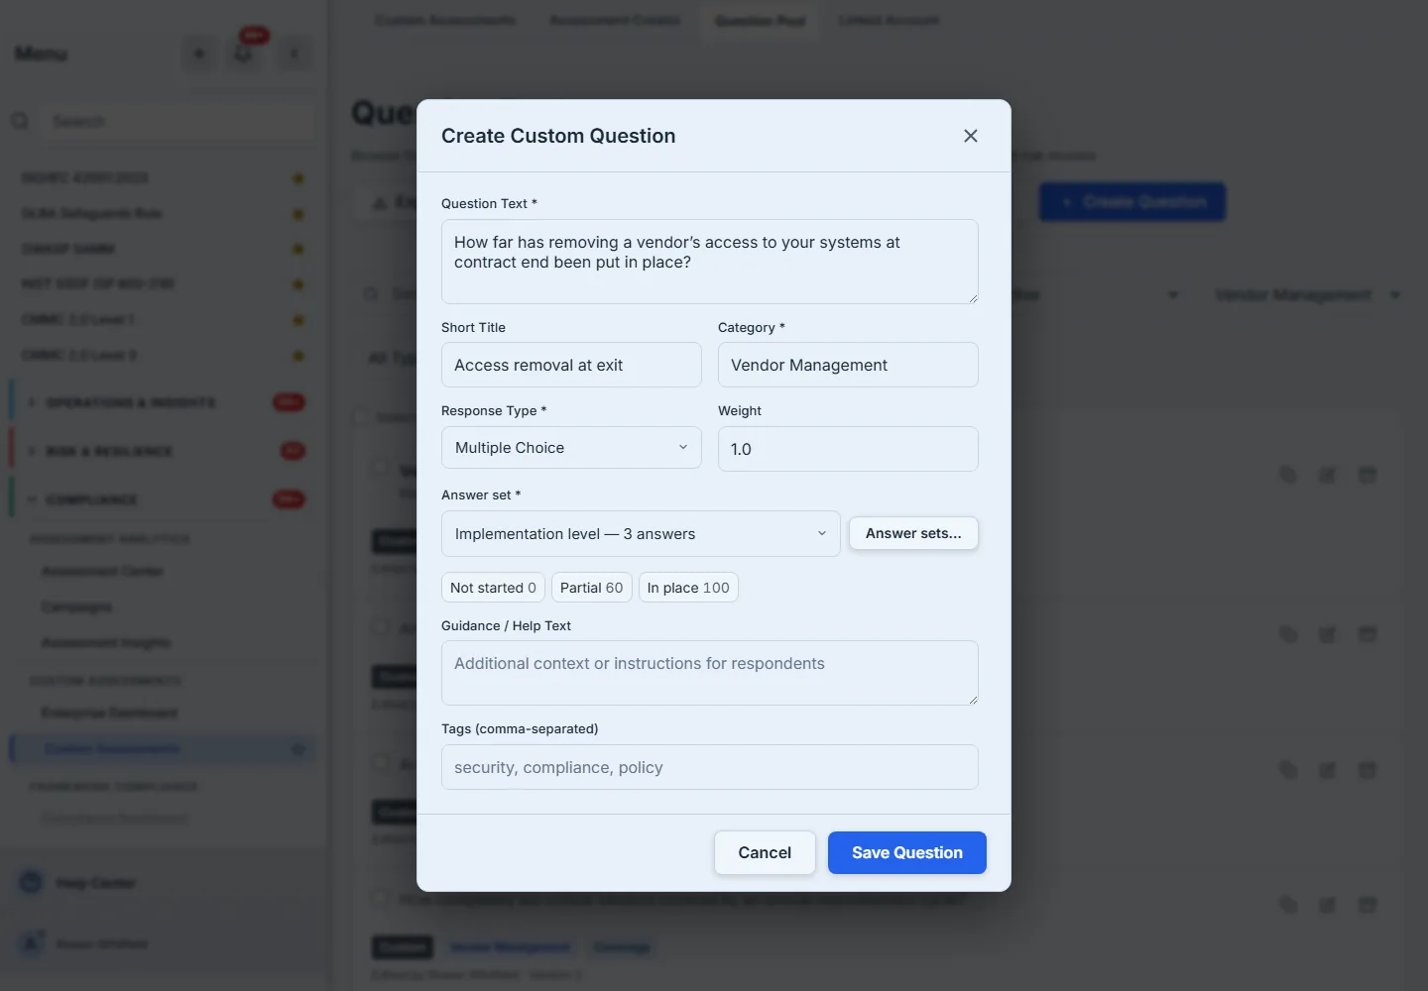Click the "Guidance / Help Text" label
The image size is (1428, 991).
tap(506, 625)
